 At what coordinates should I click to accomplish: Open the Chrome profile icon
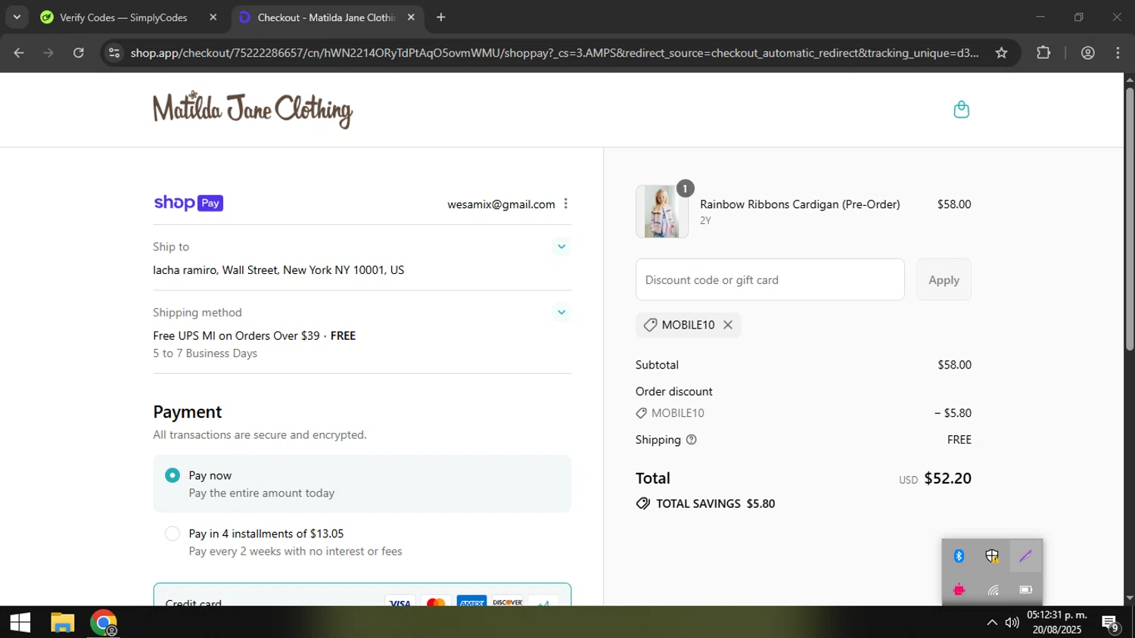tap(1088, 53)
